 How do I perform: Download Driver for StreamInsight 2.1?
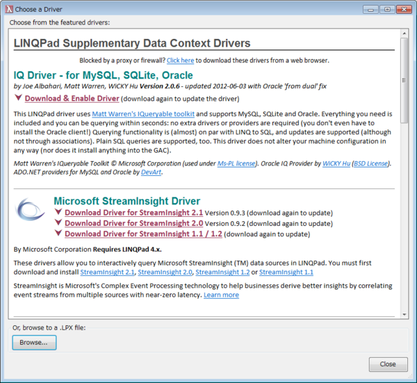[x=133, y=213]
